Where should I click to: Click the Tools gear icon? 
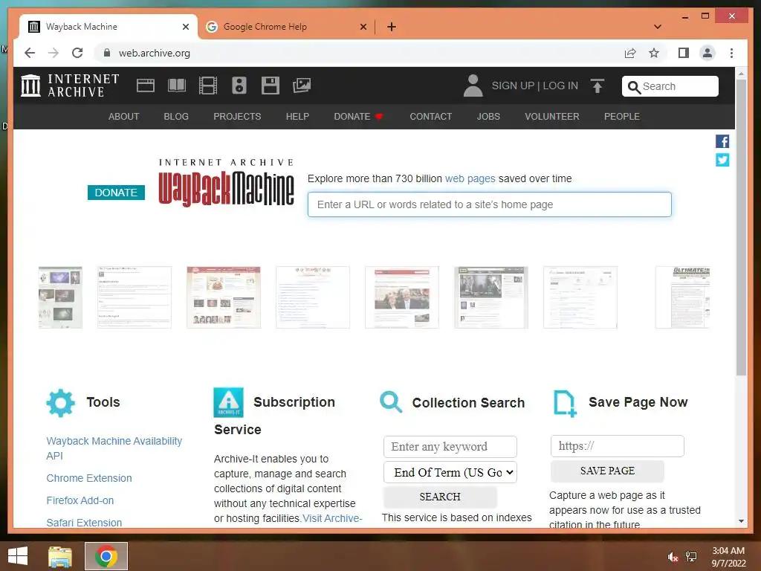coord(61,402)
